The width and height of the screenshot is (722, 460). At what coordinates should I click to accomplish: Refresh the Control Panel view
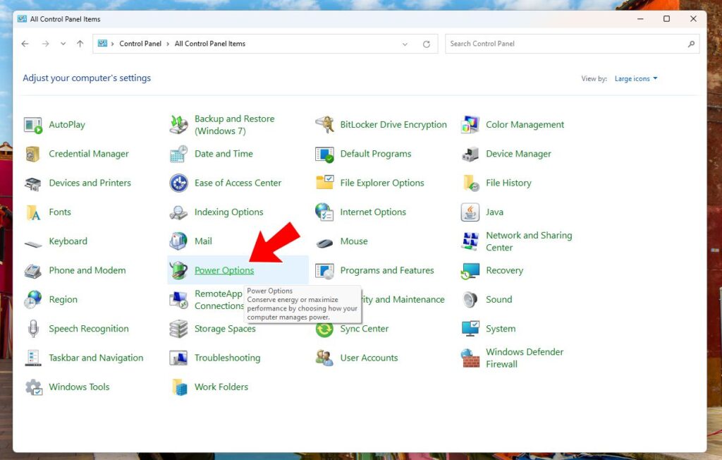click(x=427, y=44)
